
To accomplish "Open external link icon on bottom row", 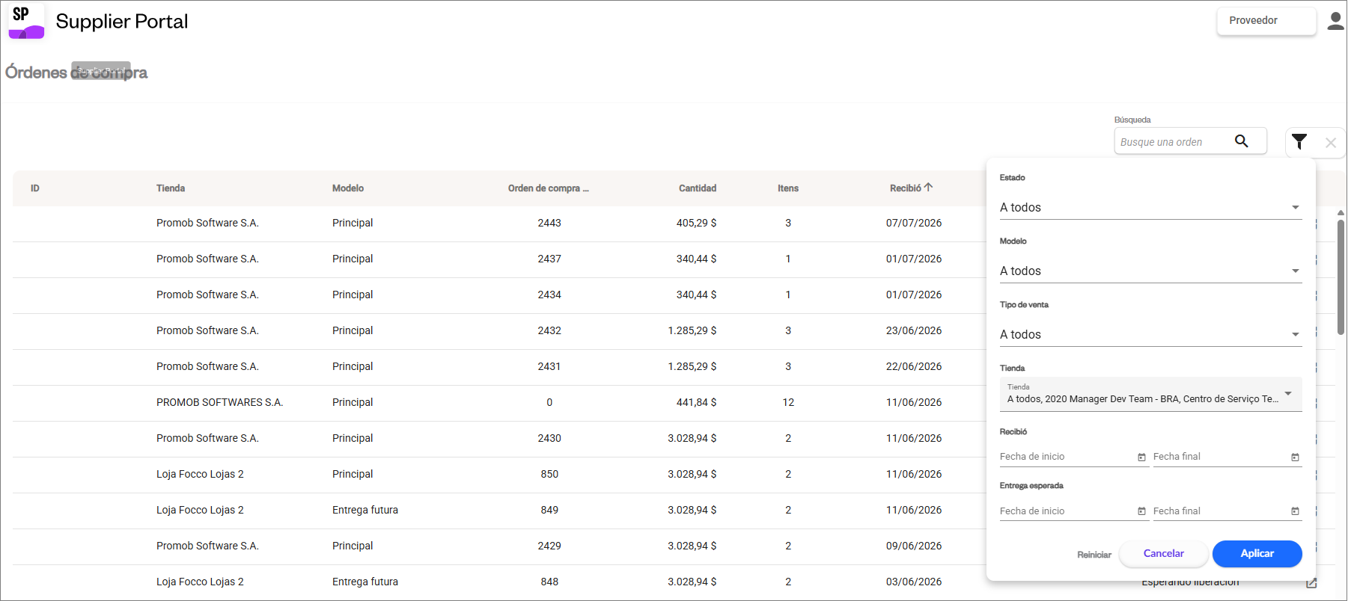I will point(1311,583).
